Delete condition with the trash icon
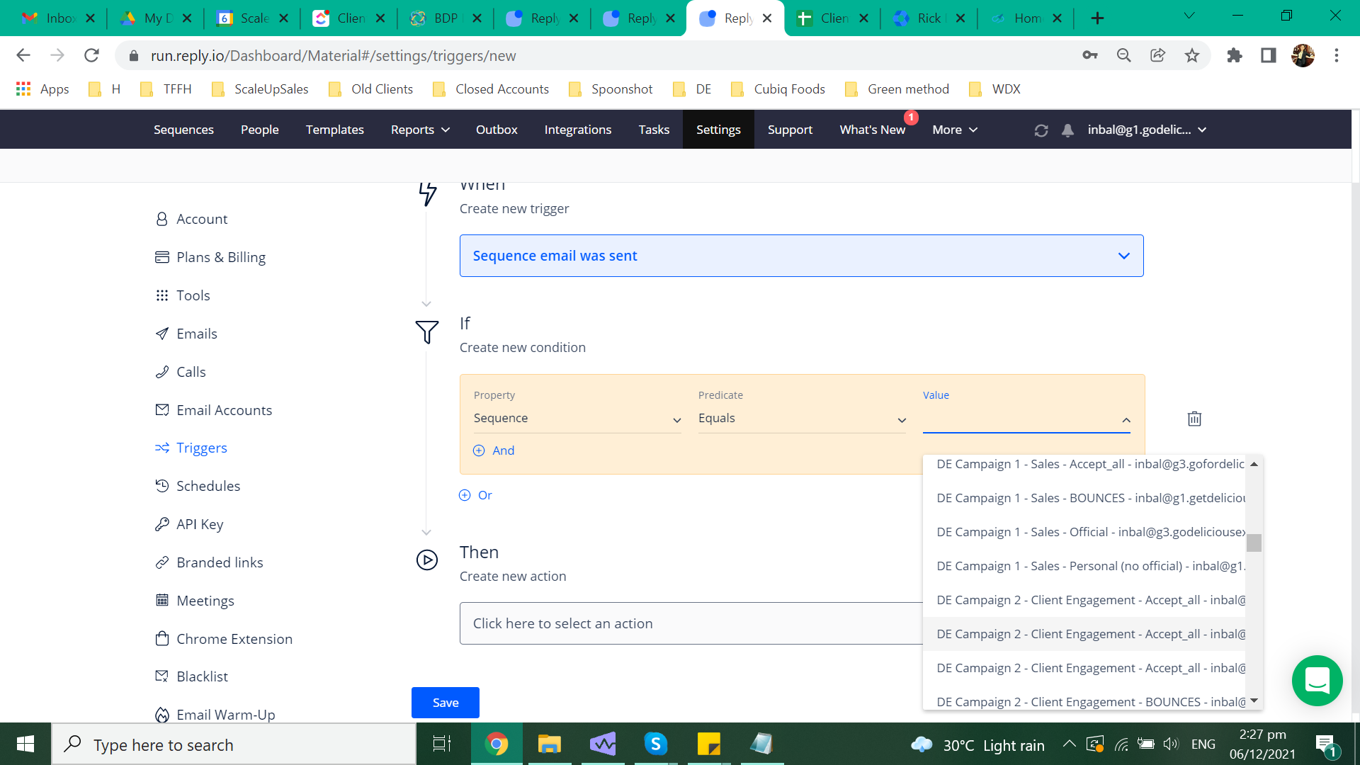1360x765 pixels. click(x=1194, y=419)
